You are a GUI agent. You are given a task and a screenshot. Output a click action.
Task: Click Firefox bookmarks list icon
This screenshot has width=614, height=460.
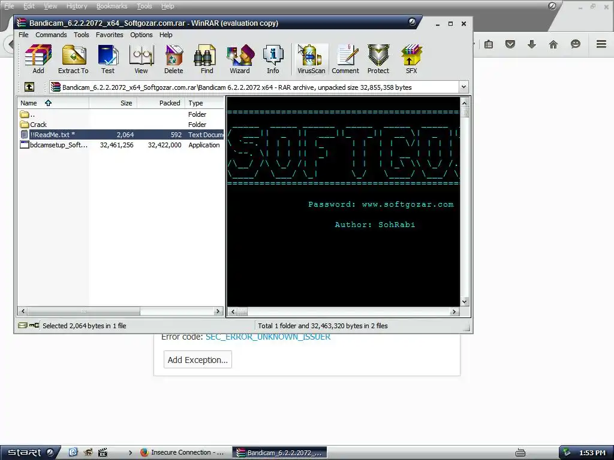coord(488,44)
